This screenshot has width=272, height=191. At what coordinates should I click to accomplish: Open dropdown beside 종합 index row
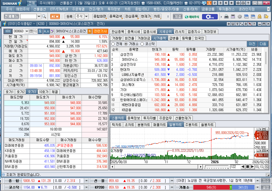coord(86,181)
